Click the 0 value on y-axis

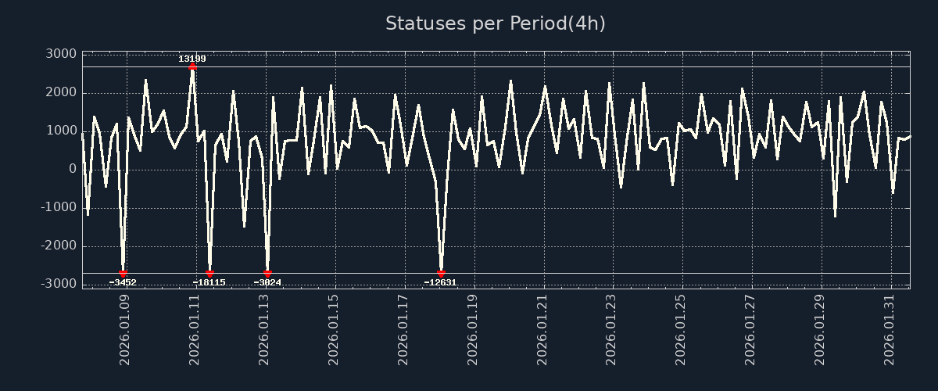point(72,169)
